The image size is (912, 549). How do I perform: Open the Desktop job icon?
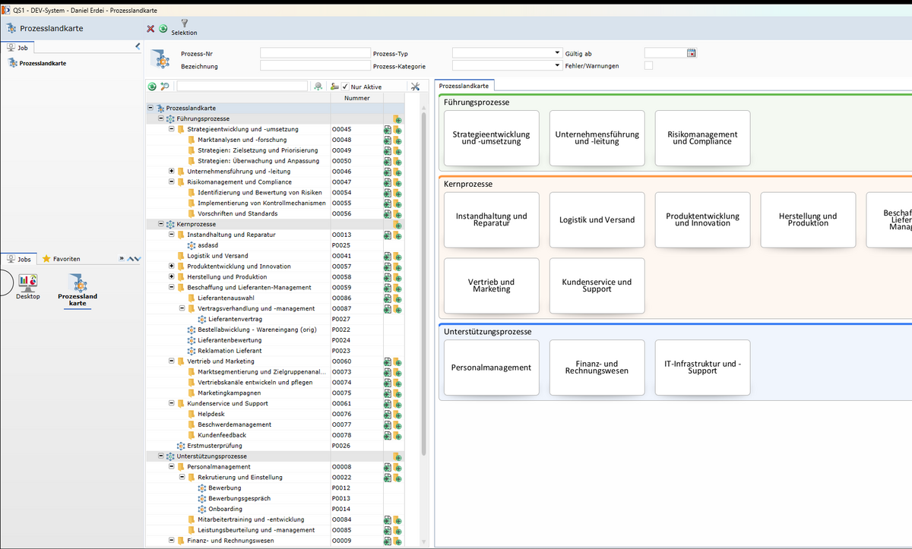click(x=28, y=286)
